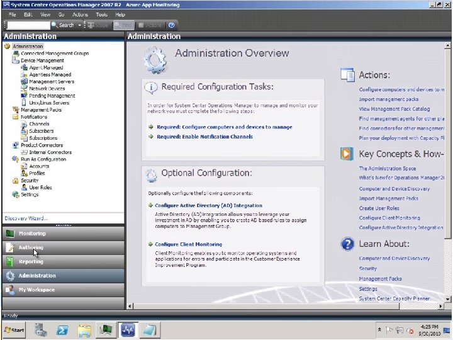Select the Administration root tree node
Image resolution: width=453 pixels, height=340 pixels.
(x=28, y=46)
